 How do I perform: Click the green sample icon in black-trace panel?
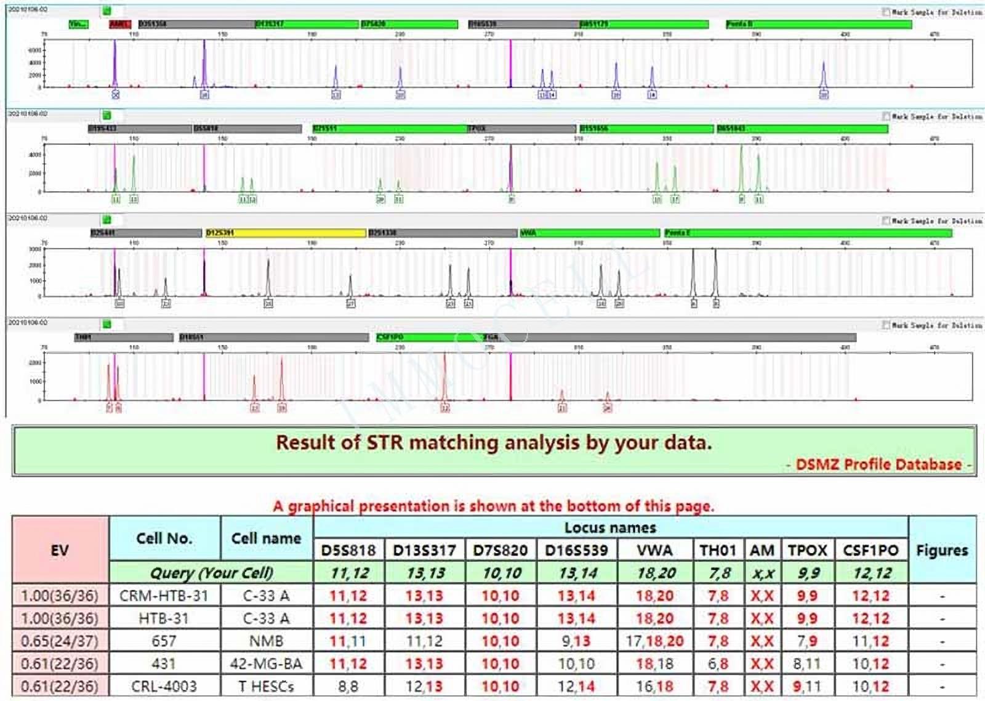(107, 220)
